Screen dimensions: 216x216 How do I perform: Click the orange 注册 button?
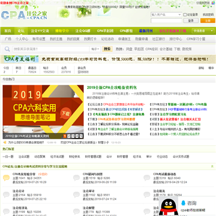coord(208,20)
